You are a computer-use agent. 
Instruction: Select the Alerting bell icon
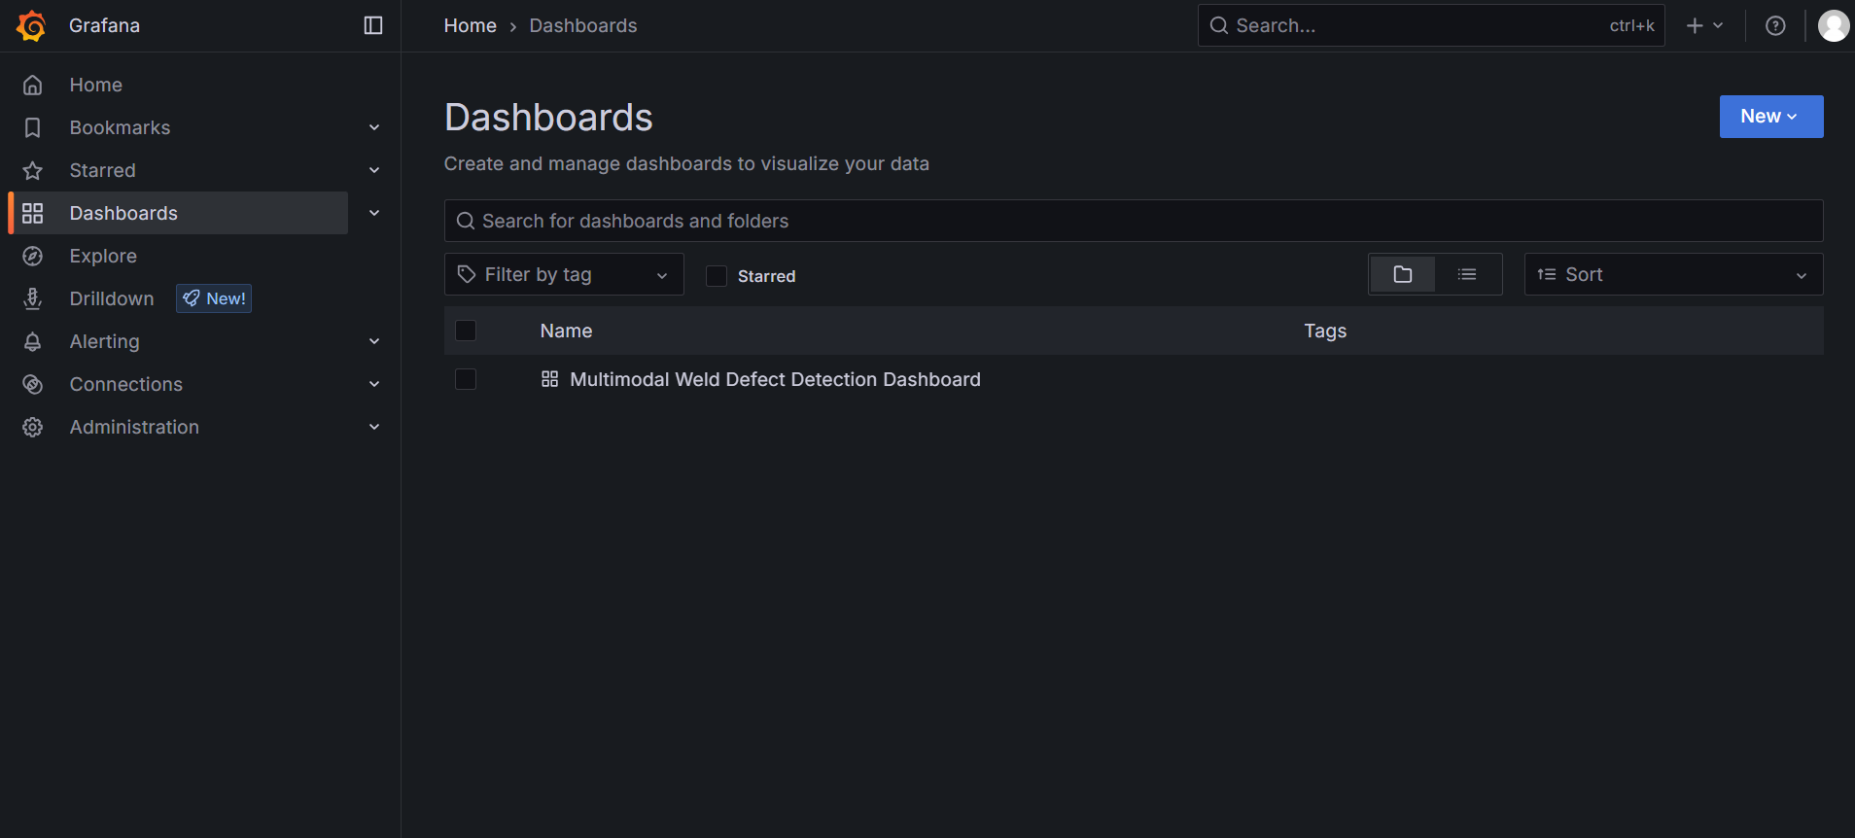32,341
